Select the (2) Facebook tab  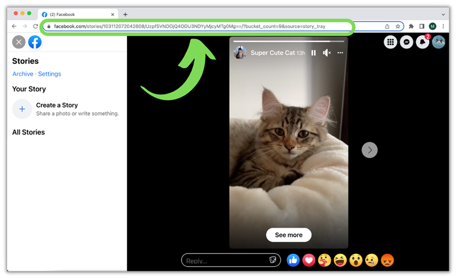pyautogui.click(x=78, y=14)
